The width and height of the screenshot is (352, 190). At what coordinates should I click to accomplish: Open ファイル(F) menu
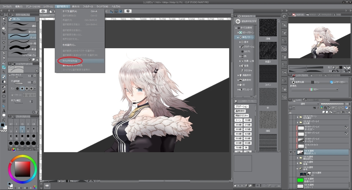7,6
